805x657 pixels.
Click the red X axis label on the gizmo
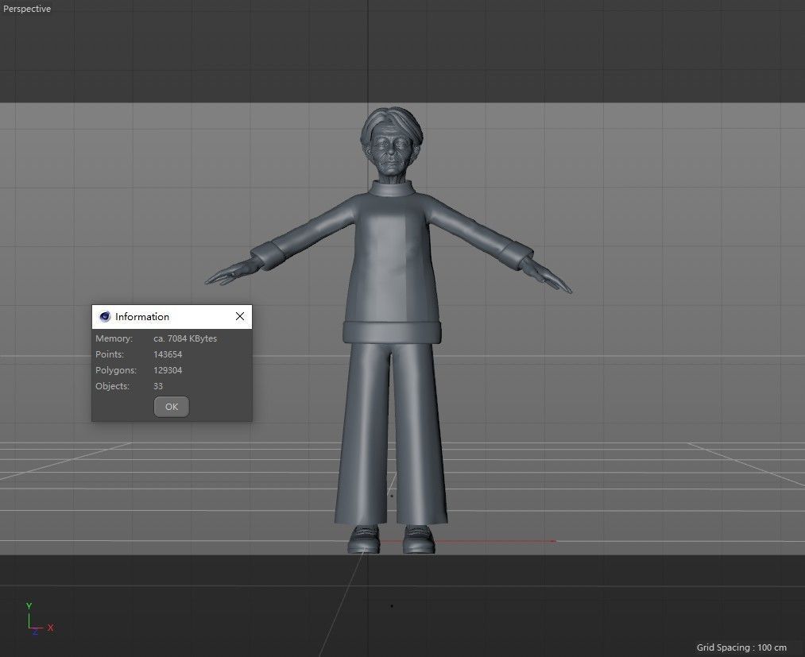click(50, 628)
